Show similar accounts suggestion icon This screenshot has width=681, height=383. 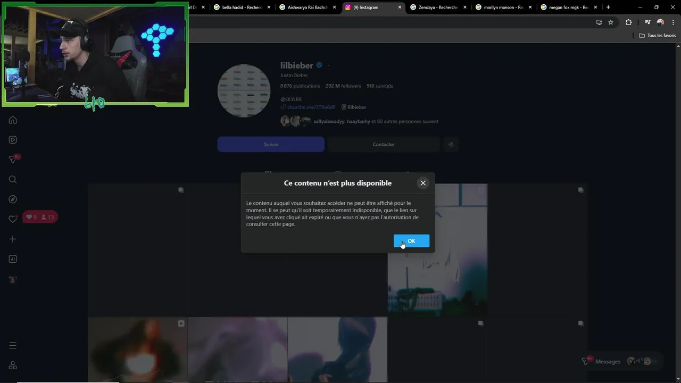coord(451,144)
